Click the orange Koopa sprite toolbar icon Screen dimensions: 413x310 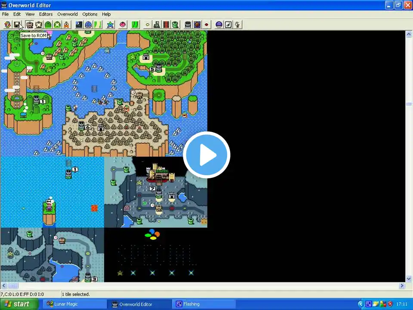click(x=66, y=25)
